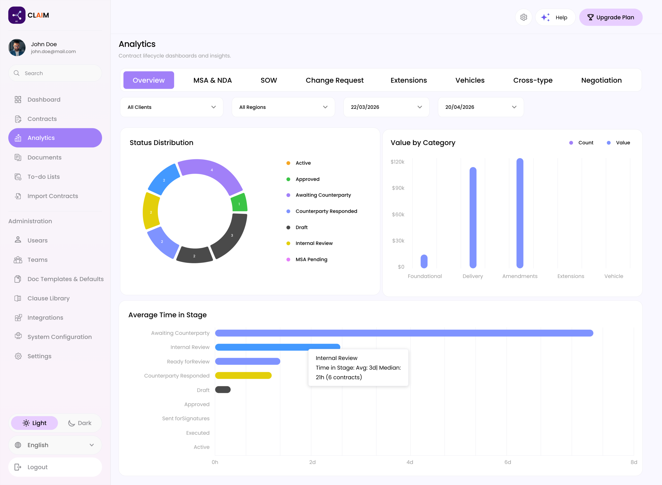Click the Analytics chart icon

click(18, 138)
